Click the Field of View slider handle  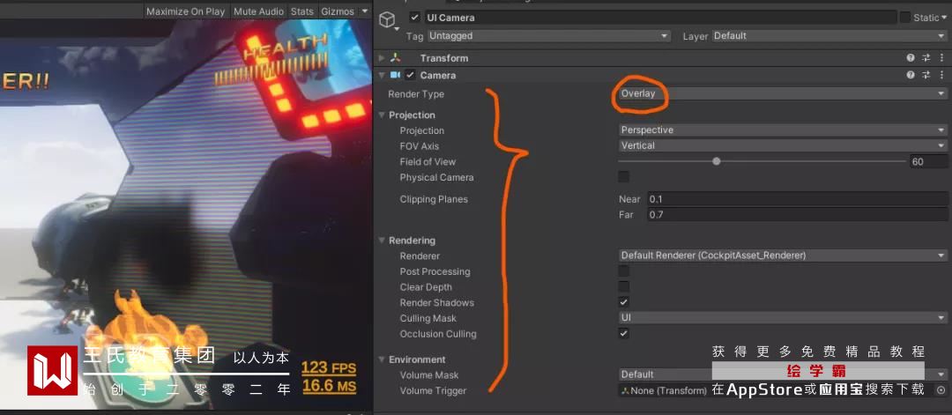pyautogui.click(x=717, y=161)
